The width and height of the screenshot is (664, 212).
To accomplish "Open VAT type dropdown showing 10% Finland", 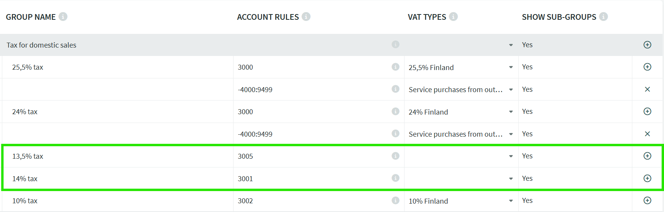I will 511,201.
